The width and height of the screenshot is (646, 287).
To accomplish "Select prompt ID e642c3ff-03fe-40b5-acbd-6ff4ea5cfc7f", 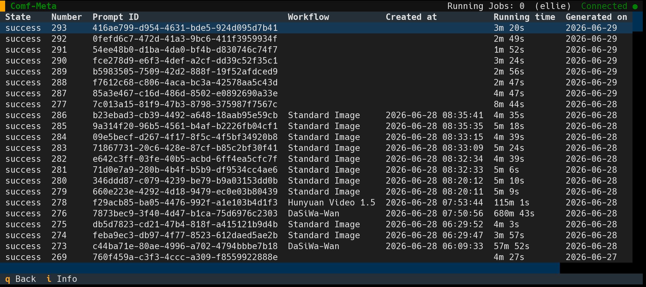I will click(185, 159).
